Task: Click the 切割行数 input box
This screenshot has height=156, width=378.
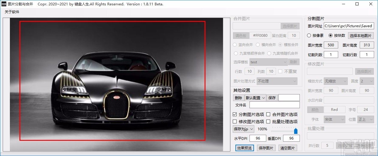Action: tap(367, 55)
